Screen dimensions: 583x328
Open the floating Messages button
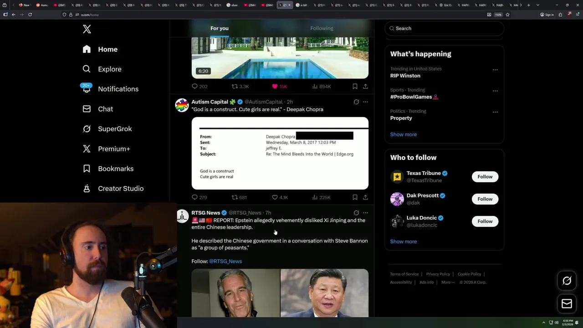[567, 303]
